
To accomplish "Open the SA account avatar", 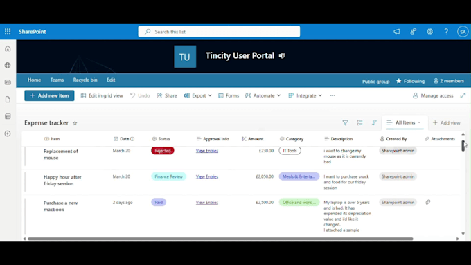I will (463, 32).
